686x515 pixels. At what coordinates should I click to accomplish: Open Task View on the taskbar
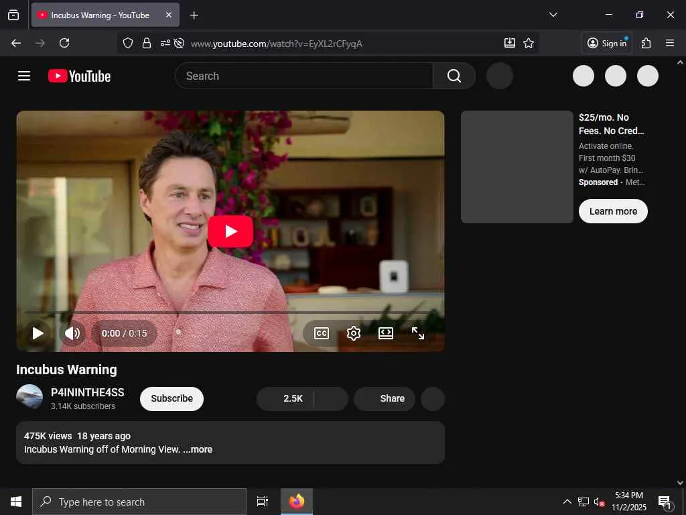pyautogui.click(x=263, y=502)
